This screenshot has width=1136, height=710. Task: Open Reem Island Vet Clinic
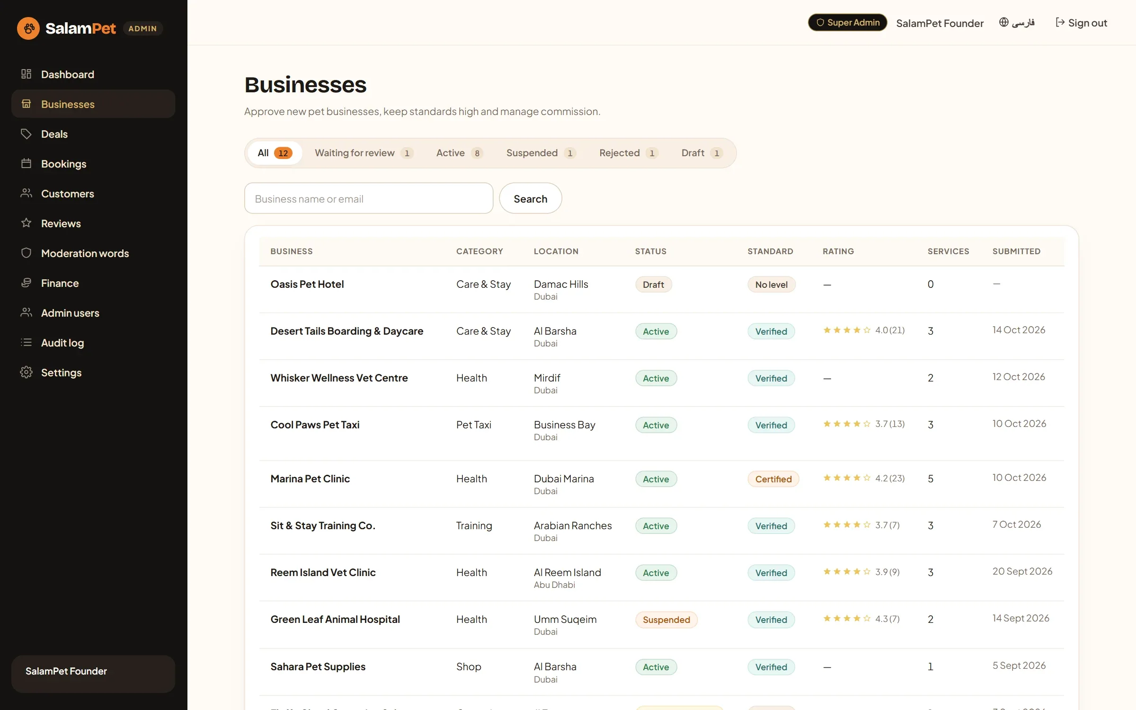pos(323,572)
